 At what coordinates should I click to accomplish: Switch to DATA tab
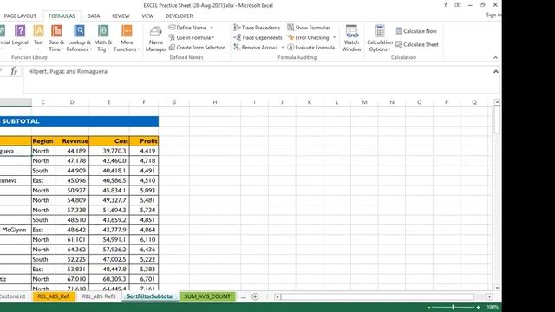(x=94, y=16)
